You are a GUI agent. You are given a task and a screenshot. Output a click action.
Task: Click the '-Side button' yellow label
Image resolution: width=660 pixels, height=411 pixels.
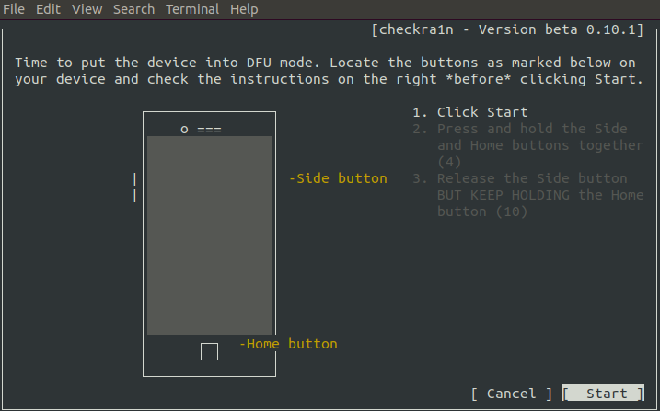pyautogui.click(x=338, y=178)
